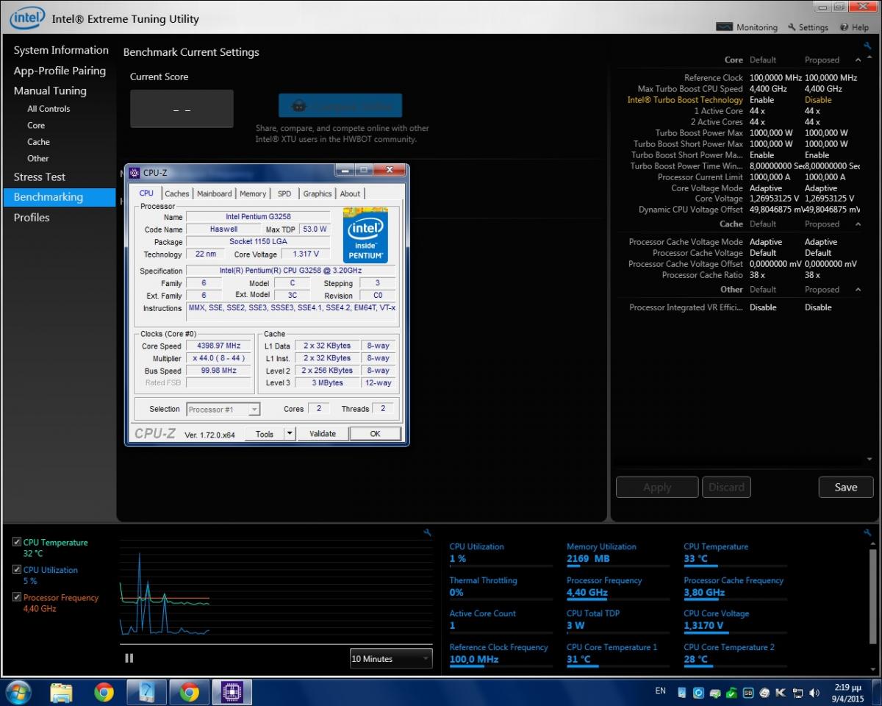Go to App-Profile Pairing
882x706 pixels.
coord(60,71)
